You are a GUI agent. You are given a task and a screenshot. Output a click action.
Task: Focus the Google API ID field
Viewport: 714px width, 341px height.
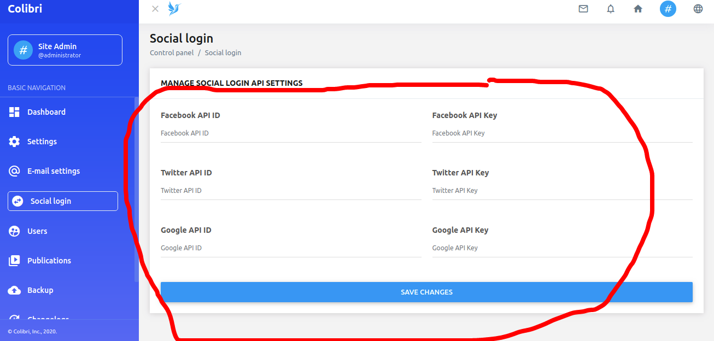tap(291, 248)
